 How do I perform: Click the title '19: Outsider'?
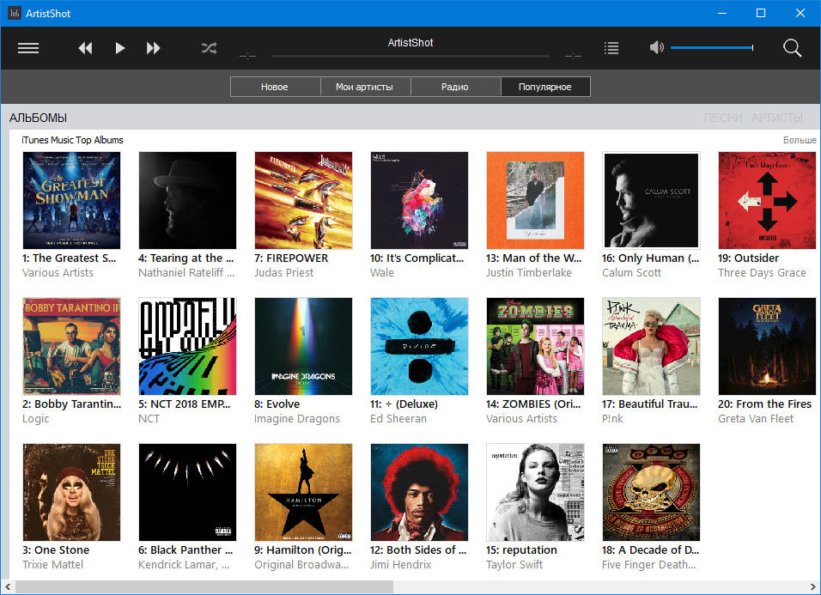(x=748, y=258)
